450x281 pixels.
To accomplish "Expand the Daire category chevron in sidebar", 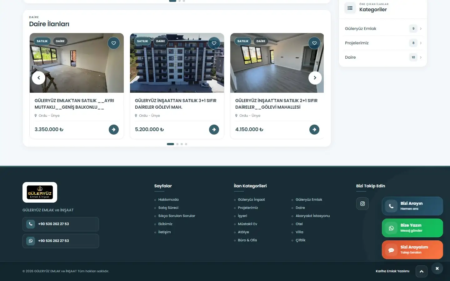I will 421,57.
